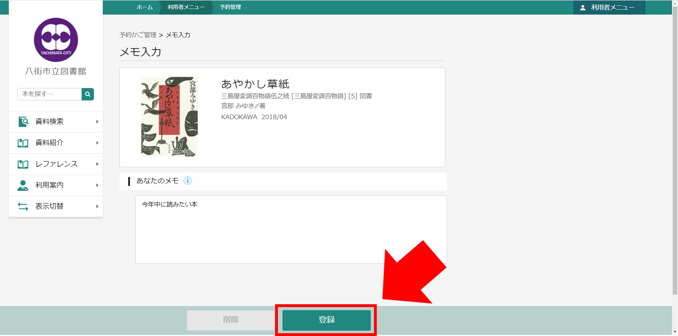Click inside the memo text area
678x336 pixels.
291,229
